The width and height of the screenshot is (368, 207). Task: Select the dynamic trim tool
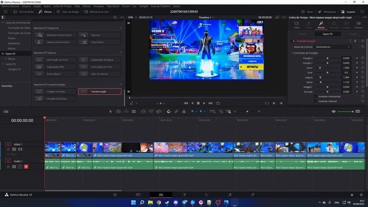[126, 112]
